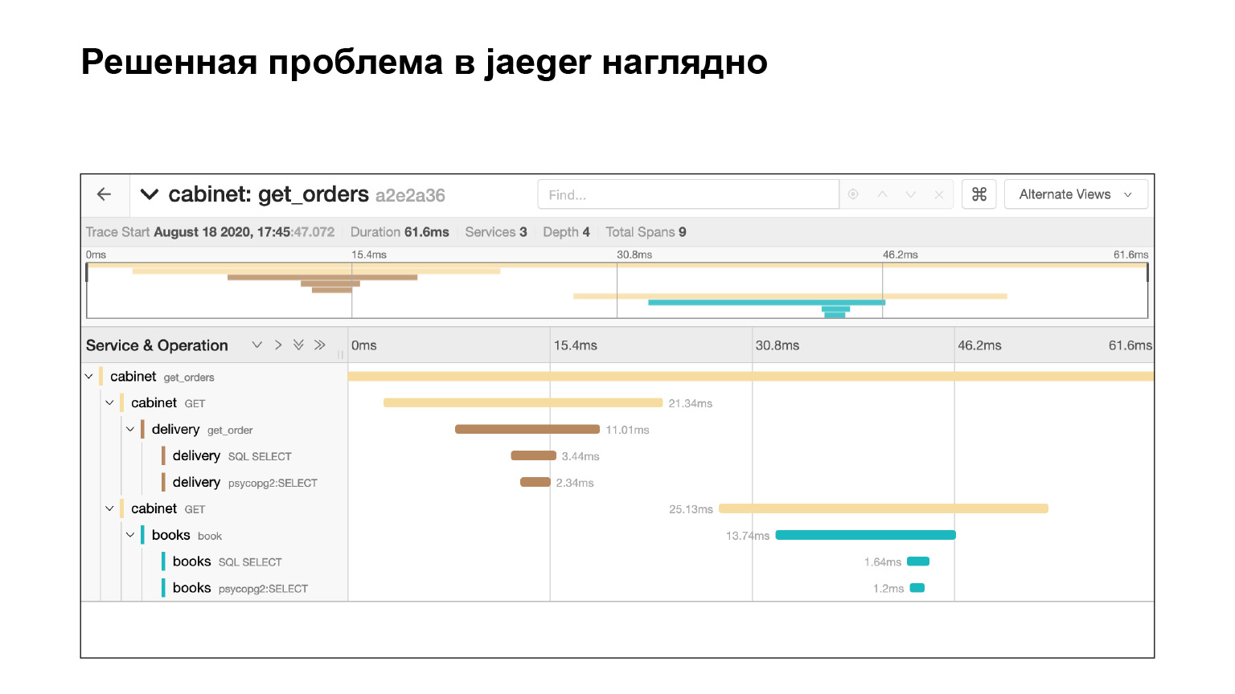Viewport: 1235px width, 694px height.
Task: Collapse the books book span children
Action: [x=130, y=534]
